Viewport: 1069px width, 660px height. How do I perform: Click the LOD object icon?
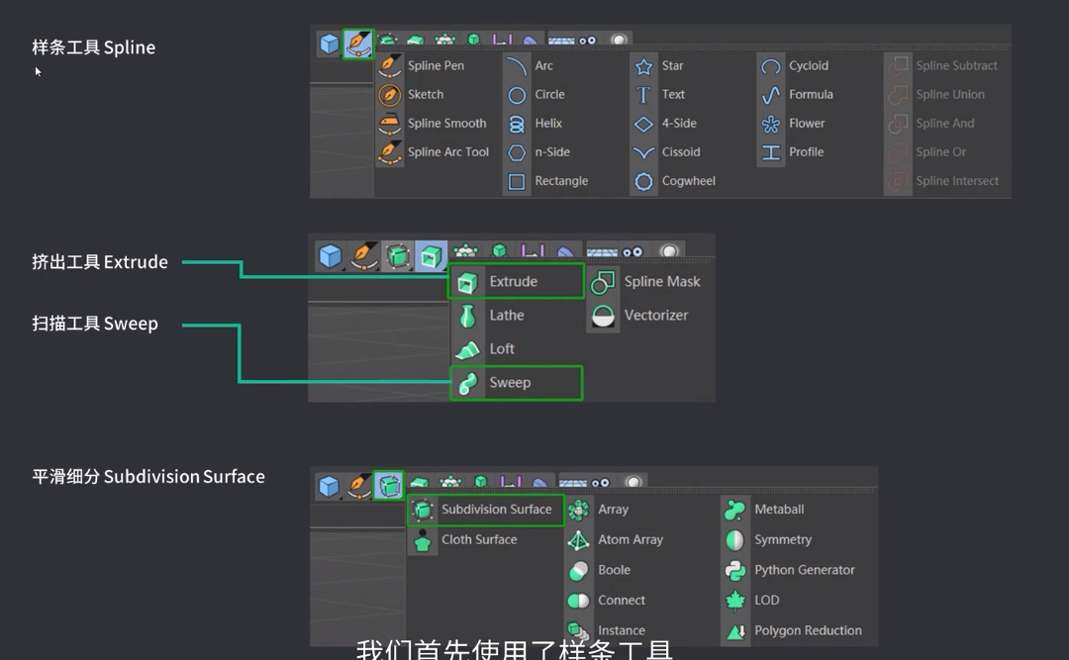(734, 601)
